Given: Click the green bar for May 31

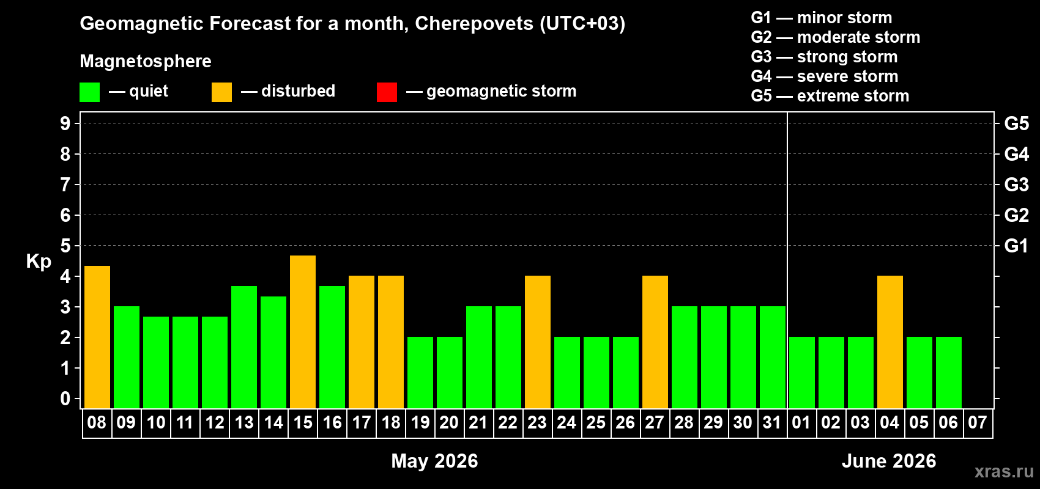Looking at the screenshot, I should coord(773,358).
